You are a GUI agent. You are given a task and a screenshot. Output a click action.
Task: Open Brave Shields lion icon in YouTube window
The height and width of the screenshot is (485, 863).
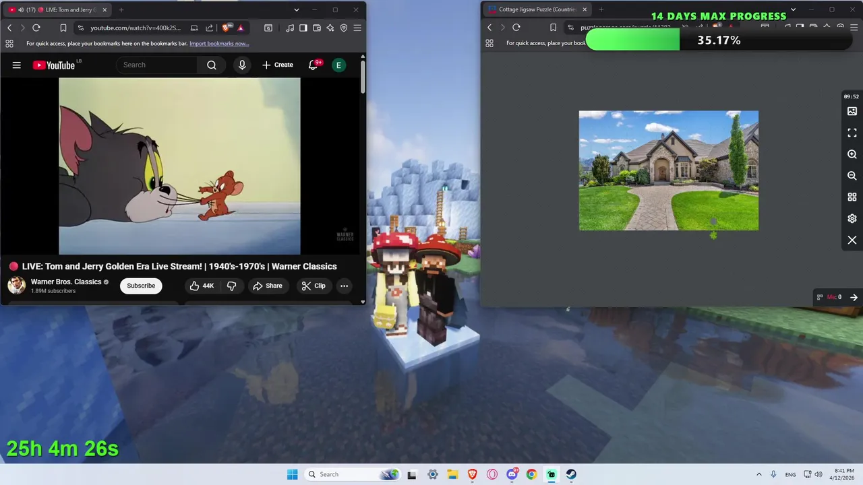(x=227, y=28)
